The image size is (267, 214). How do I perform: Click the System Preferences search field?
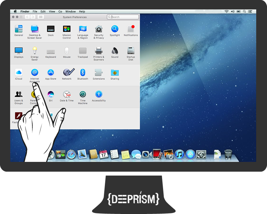125,17
